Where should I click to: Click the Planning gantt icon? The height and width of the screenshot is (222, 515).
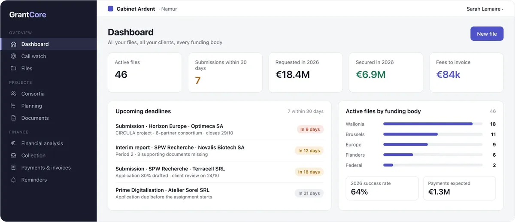pyautogui.click(x=13, y=106)
